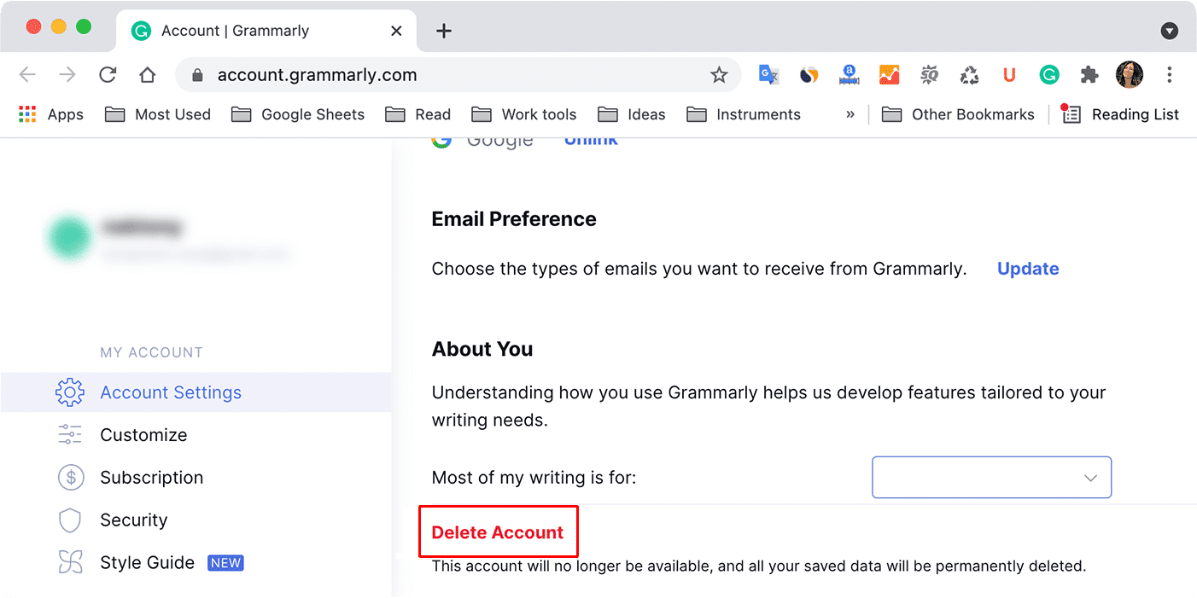1197x598 pixels.
Task: Click the 'About You' heading
Action: (482, 349)
